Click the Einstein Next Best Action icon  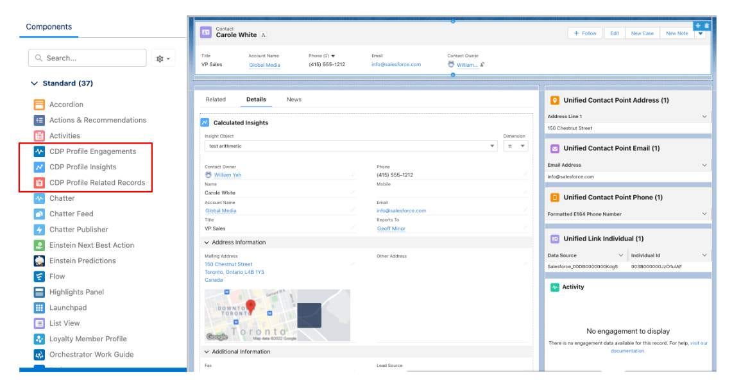[38, 244]
